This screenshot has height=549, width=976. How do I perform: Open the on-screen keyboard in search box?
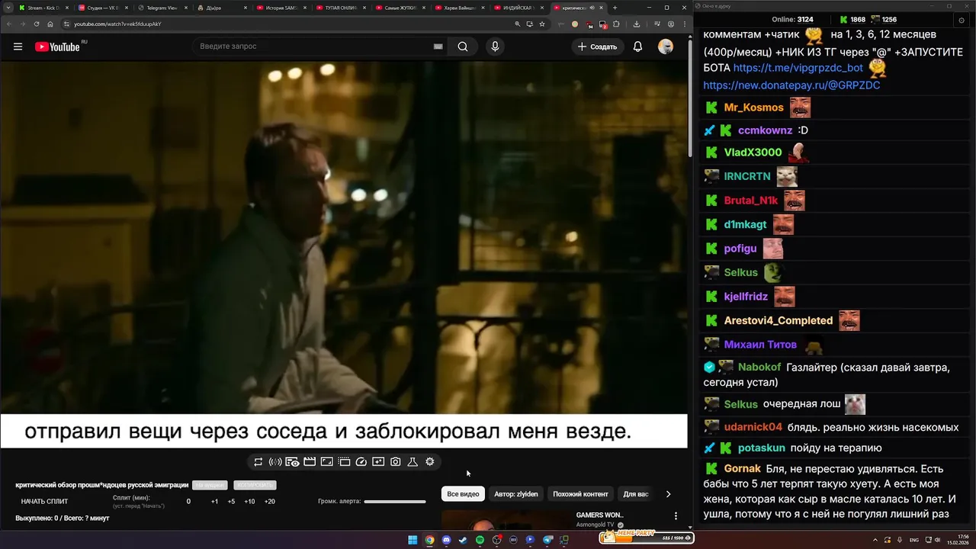pyautogui.click(x=438, y=47)
